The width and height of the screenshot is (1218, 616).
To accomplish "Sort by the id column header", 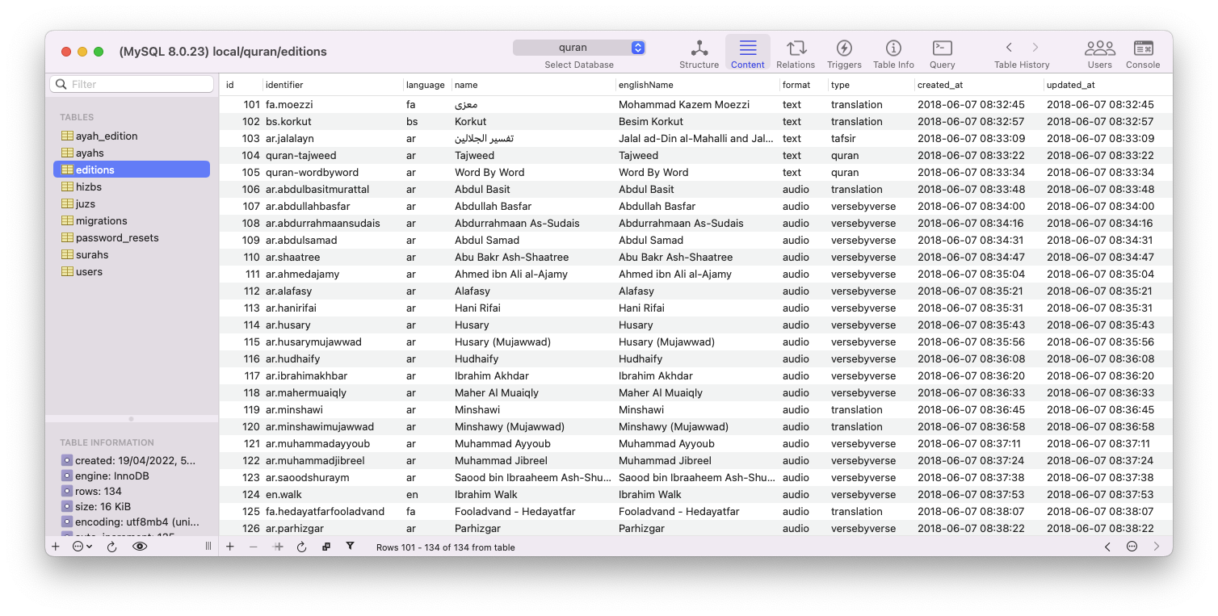I will [241, 85].
